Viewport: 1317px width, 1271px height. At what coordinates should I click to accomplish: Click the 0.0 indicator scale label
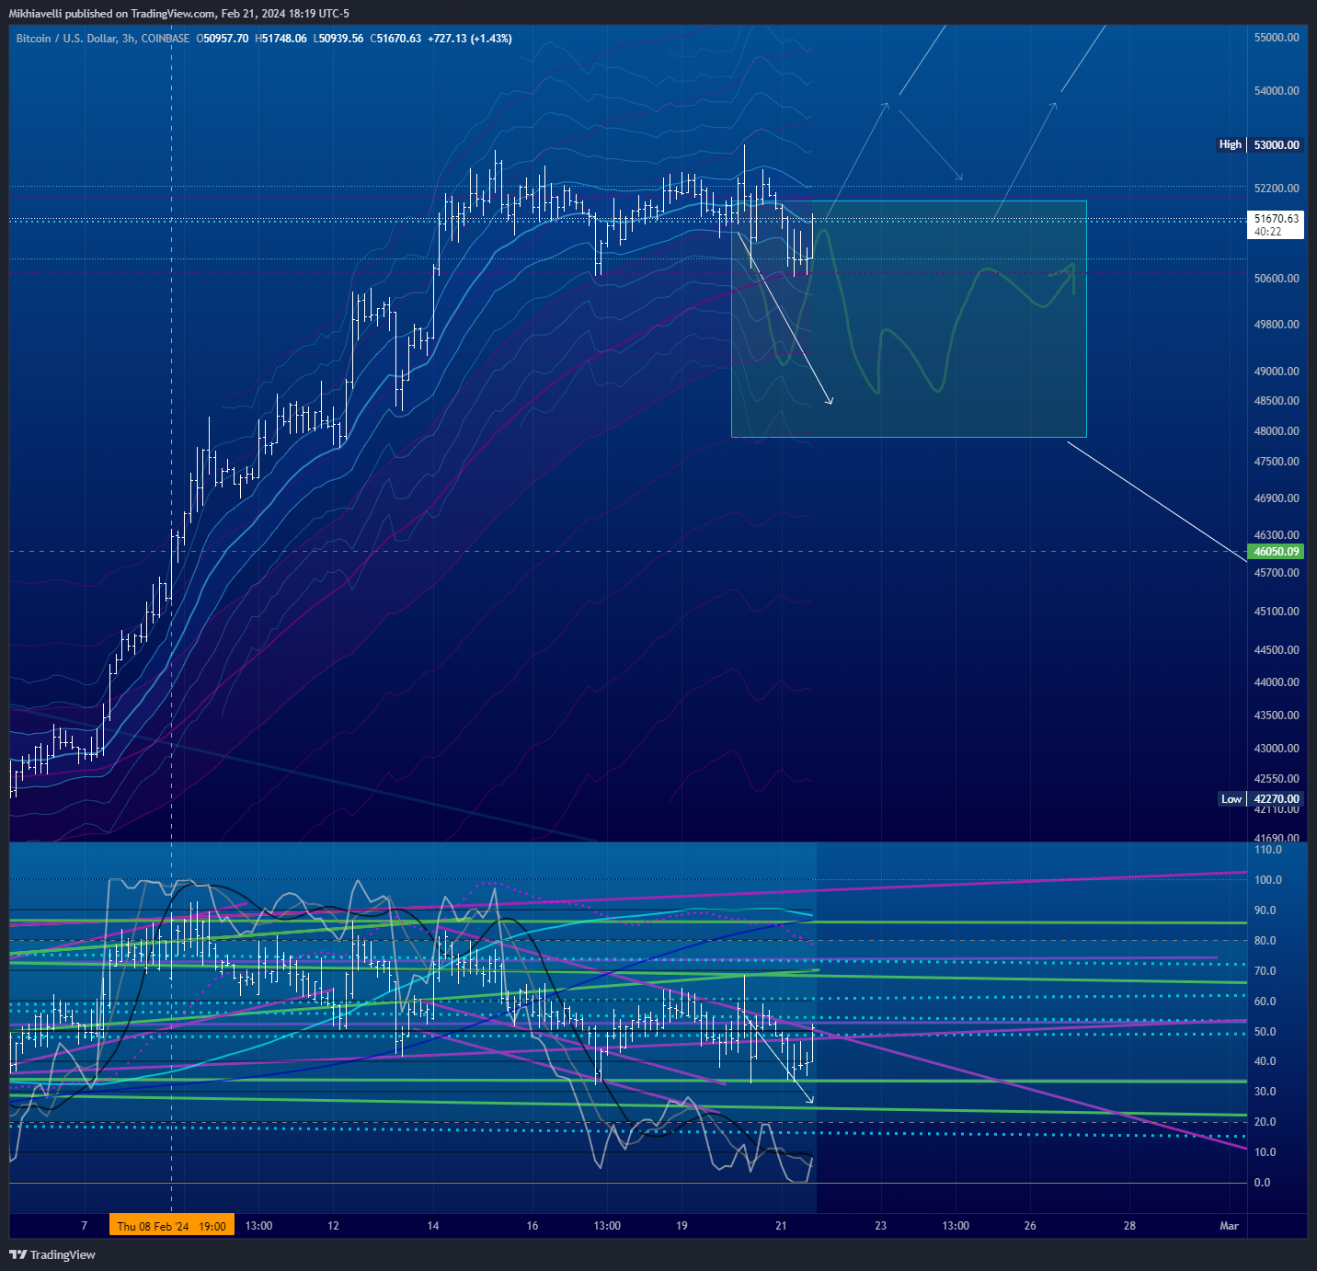click(1263, 1183)
